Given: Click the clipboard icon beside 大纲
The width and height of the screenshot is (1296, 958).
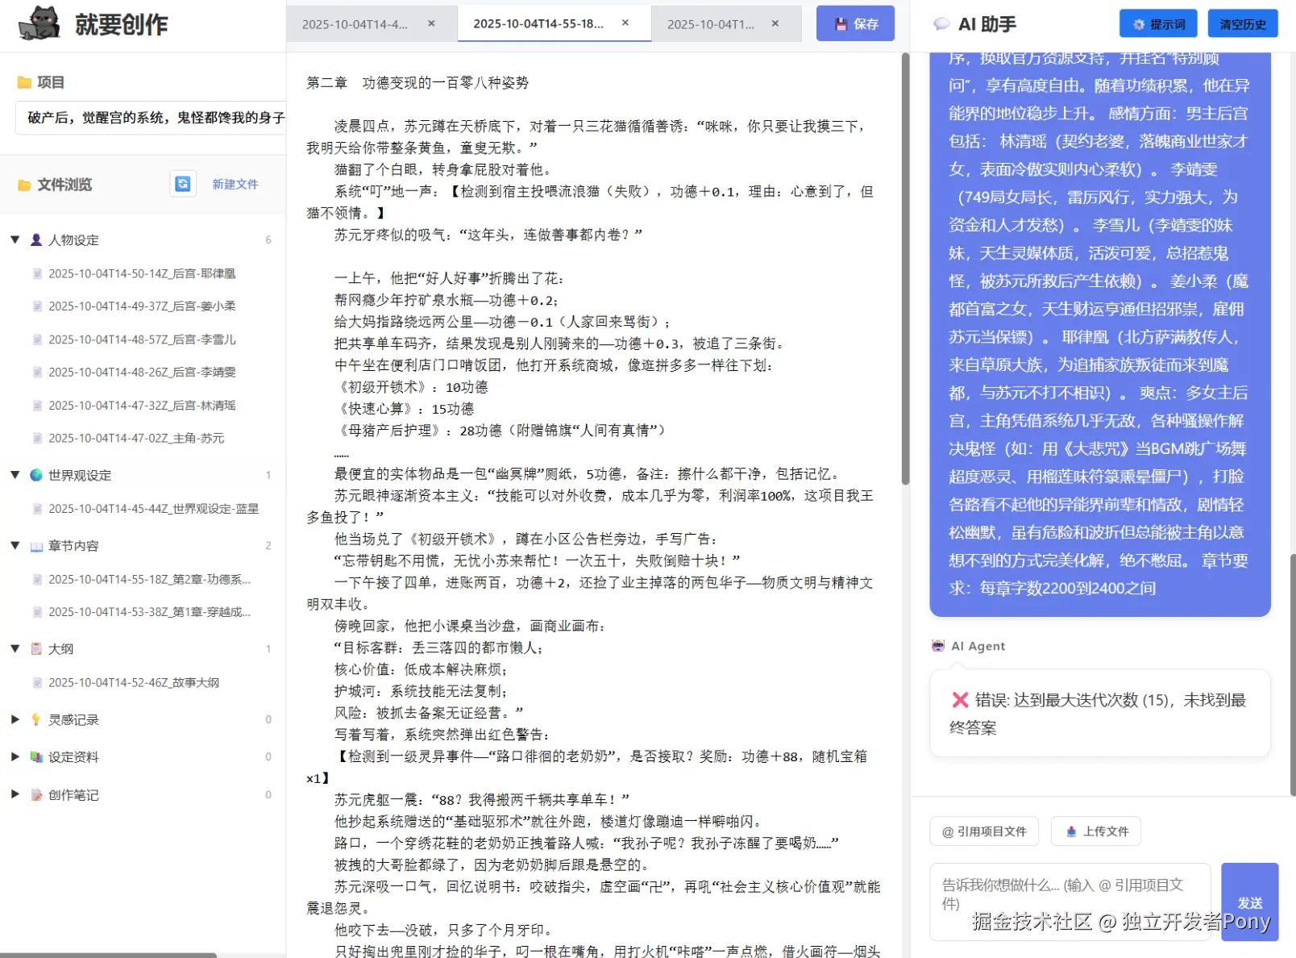Looking at the screenshot, I should coord(35,648).
